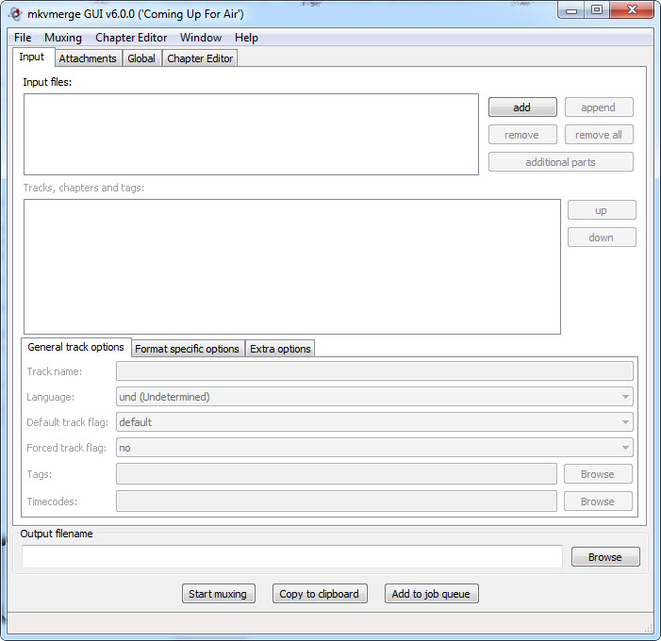Open the File menu
Image resolution: width=661 pixels, height=641 pixels.
coord(23,38)
